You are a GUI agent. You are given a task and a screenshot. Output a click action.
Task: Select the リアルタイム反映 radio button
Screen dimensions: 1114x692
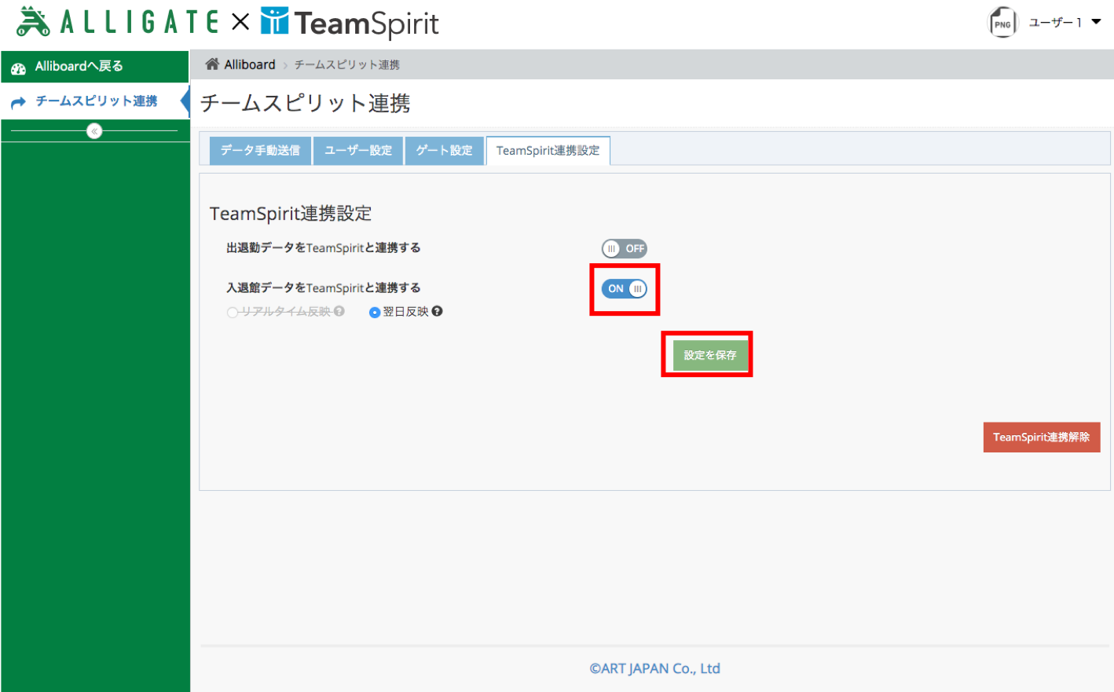(x=233, y=313)
